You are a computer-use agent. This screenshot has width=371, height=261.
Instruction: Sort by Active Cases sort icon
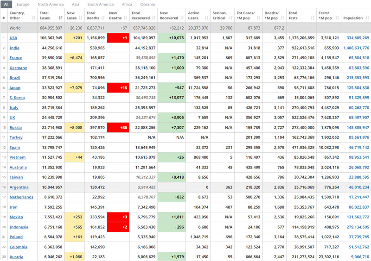pos(206,18)
